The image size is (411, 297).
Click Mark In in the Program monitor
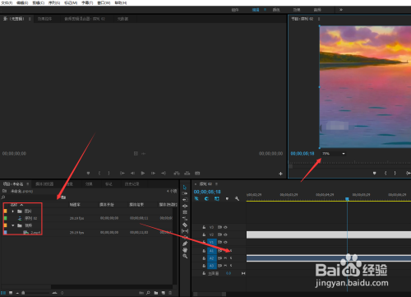386,173
